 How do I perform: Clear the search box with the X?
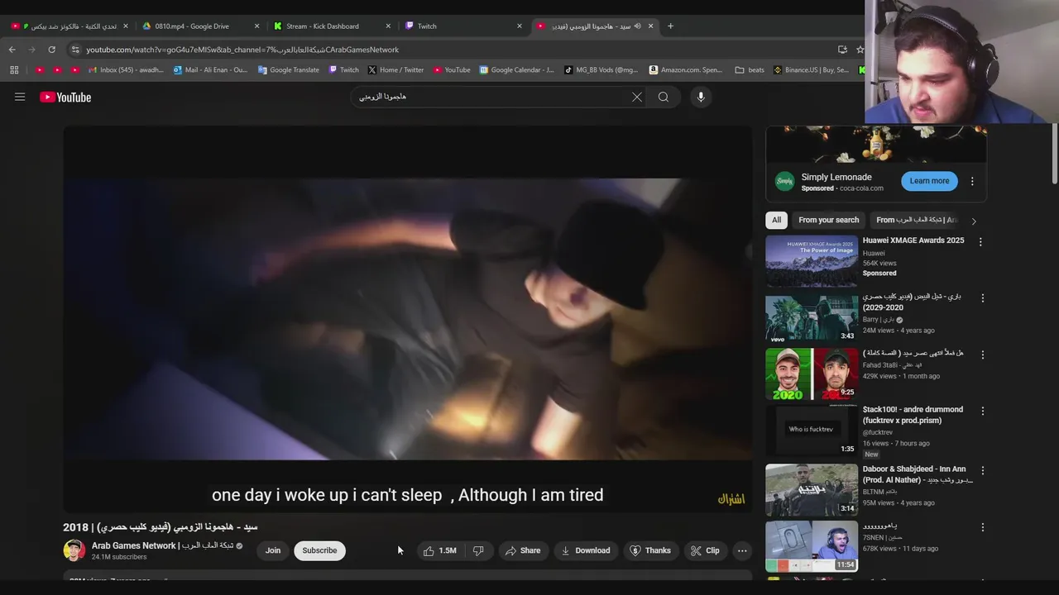[637, 97]
